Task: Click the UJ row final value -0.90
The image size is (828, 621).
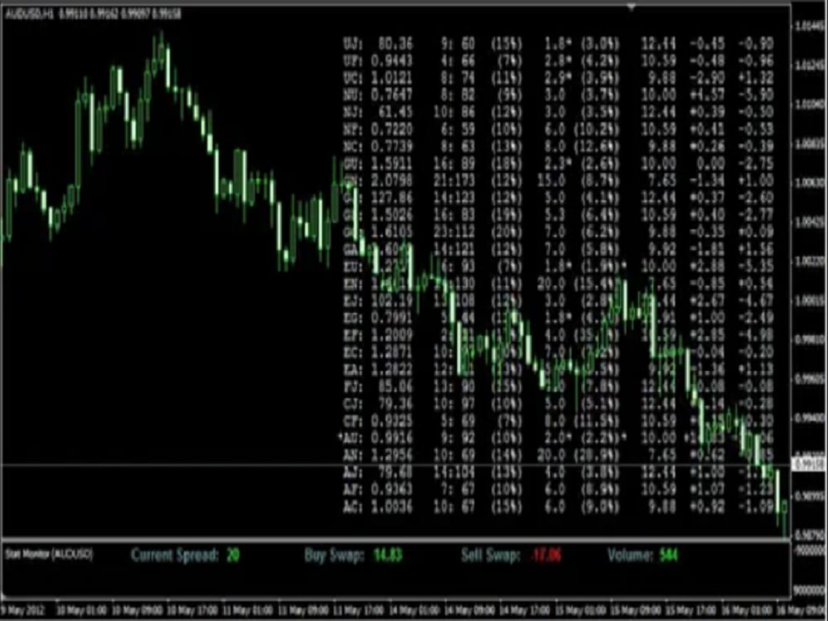Action: coord(756,43)
